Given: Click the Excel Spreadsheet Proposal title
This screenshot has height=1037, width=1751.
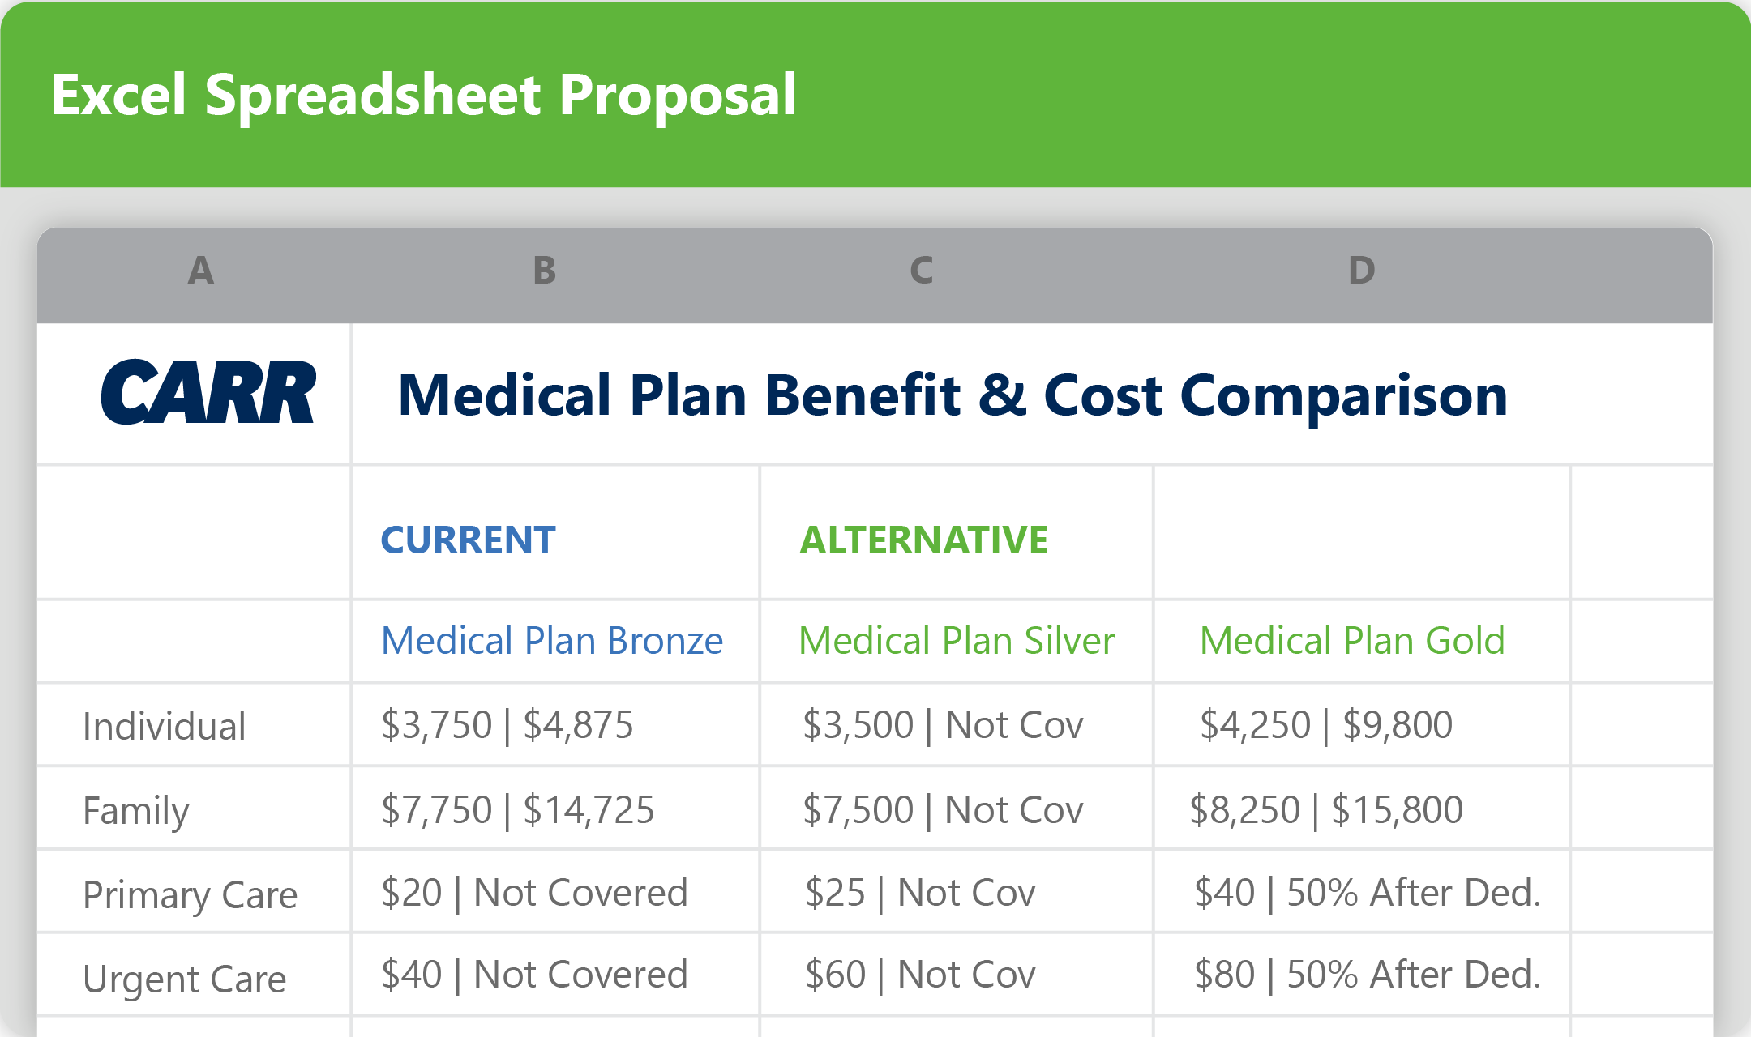Looking at the screenshot, I should (x=424, y=95).
